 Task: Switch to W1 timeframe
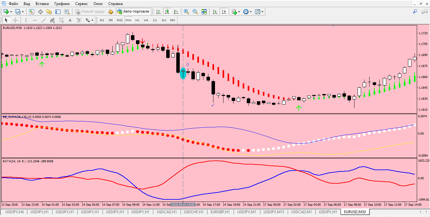click(x=164, y=20)
